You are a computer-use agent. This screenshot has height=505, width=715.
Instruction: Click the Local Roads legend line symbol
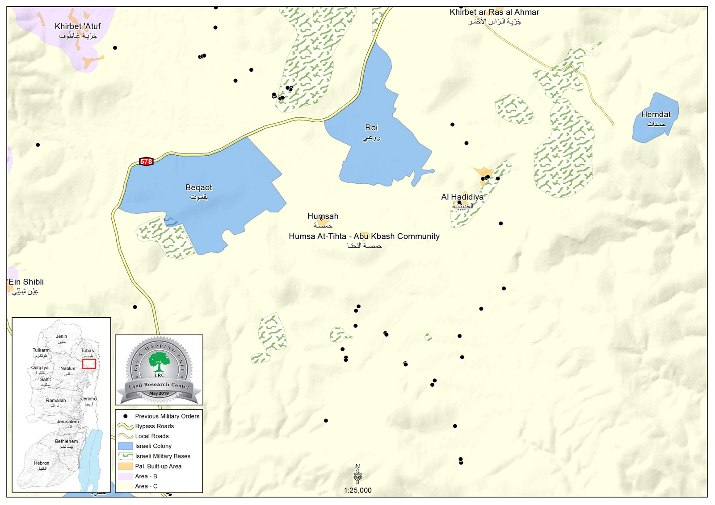tap(125, 436)
